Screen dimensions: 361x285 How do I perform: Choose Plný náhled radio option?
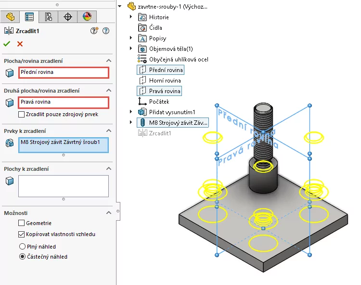[x=22, y=247]
